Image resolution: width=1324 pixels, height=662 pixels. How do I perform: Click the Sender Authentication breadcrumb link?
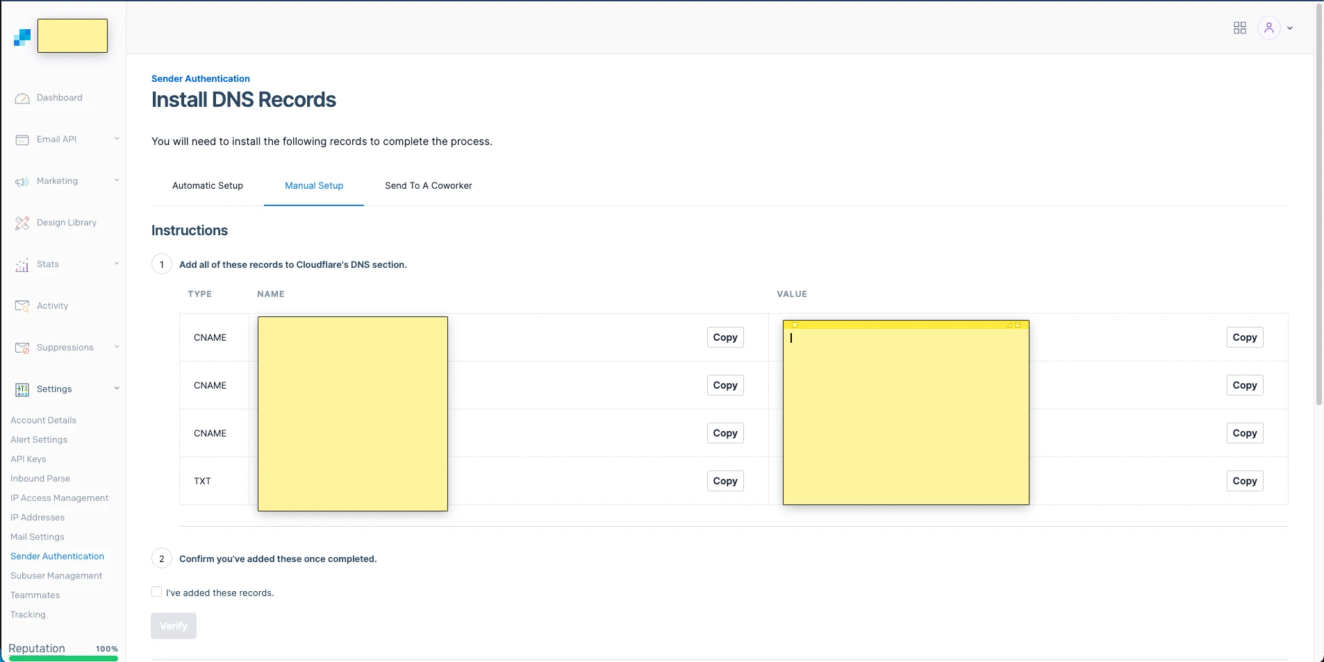point(200,78)
